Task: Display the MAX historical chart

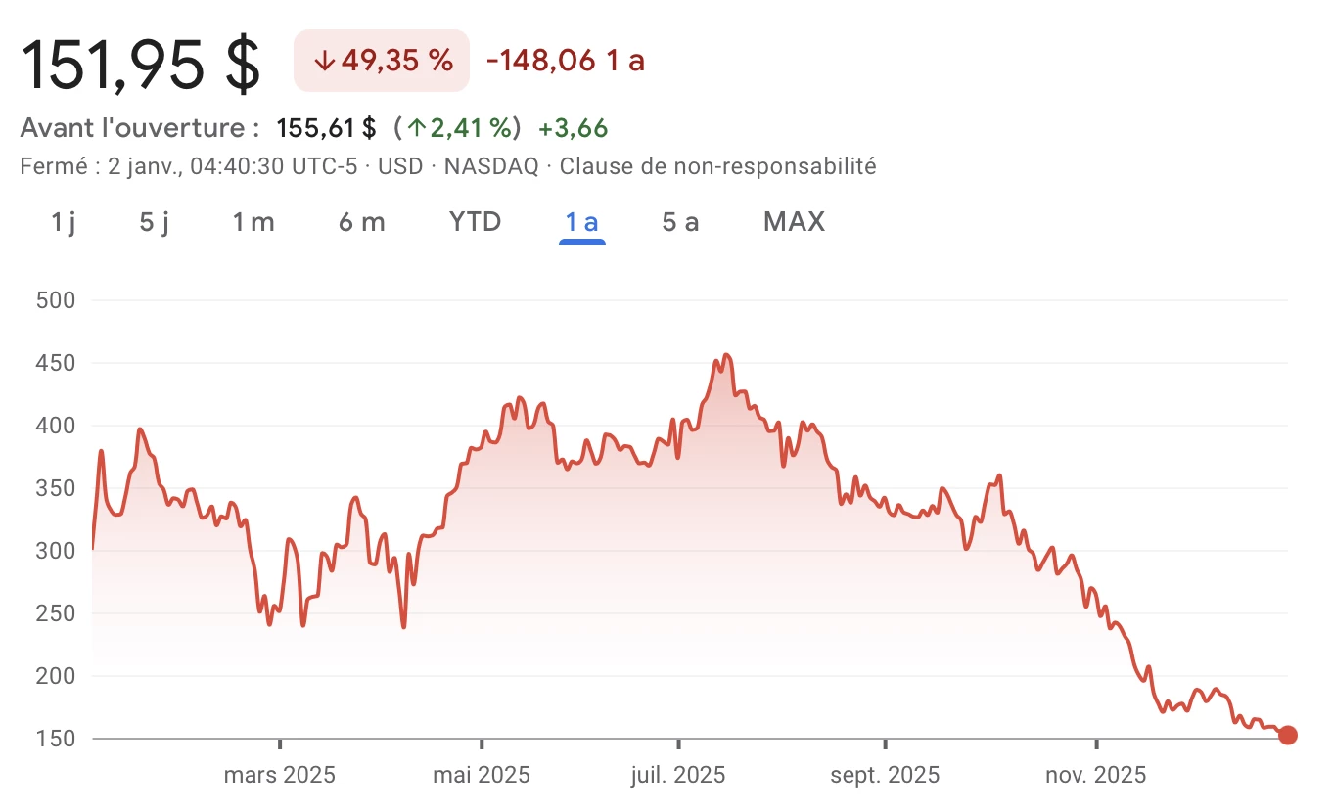Action: pos(793,222)
